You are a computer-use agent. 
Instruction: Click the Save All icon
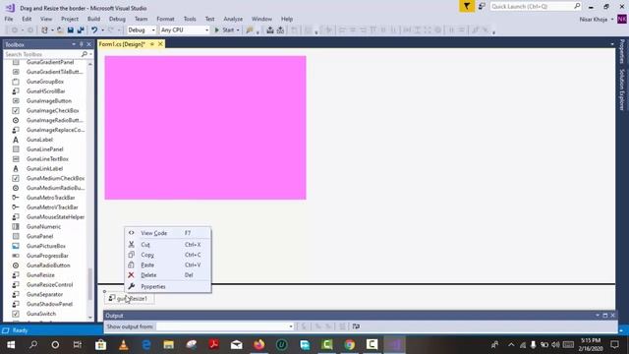[81, 30]
